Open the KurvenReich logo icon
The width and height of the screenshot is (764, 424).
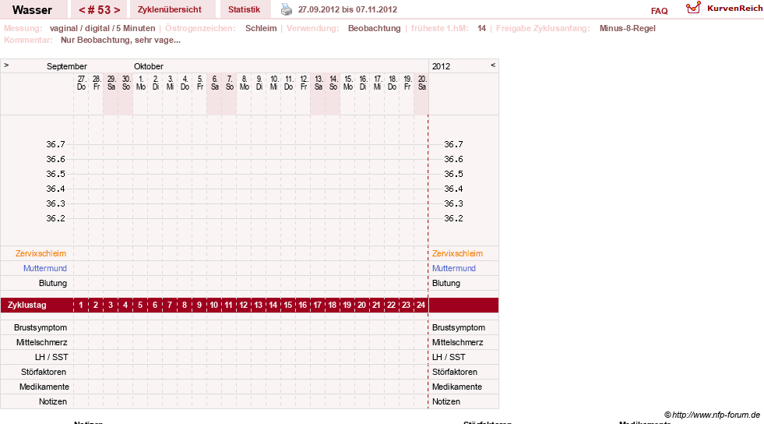point(693,8)
